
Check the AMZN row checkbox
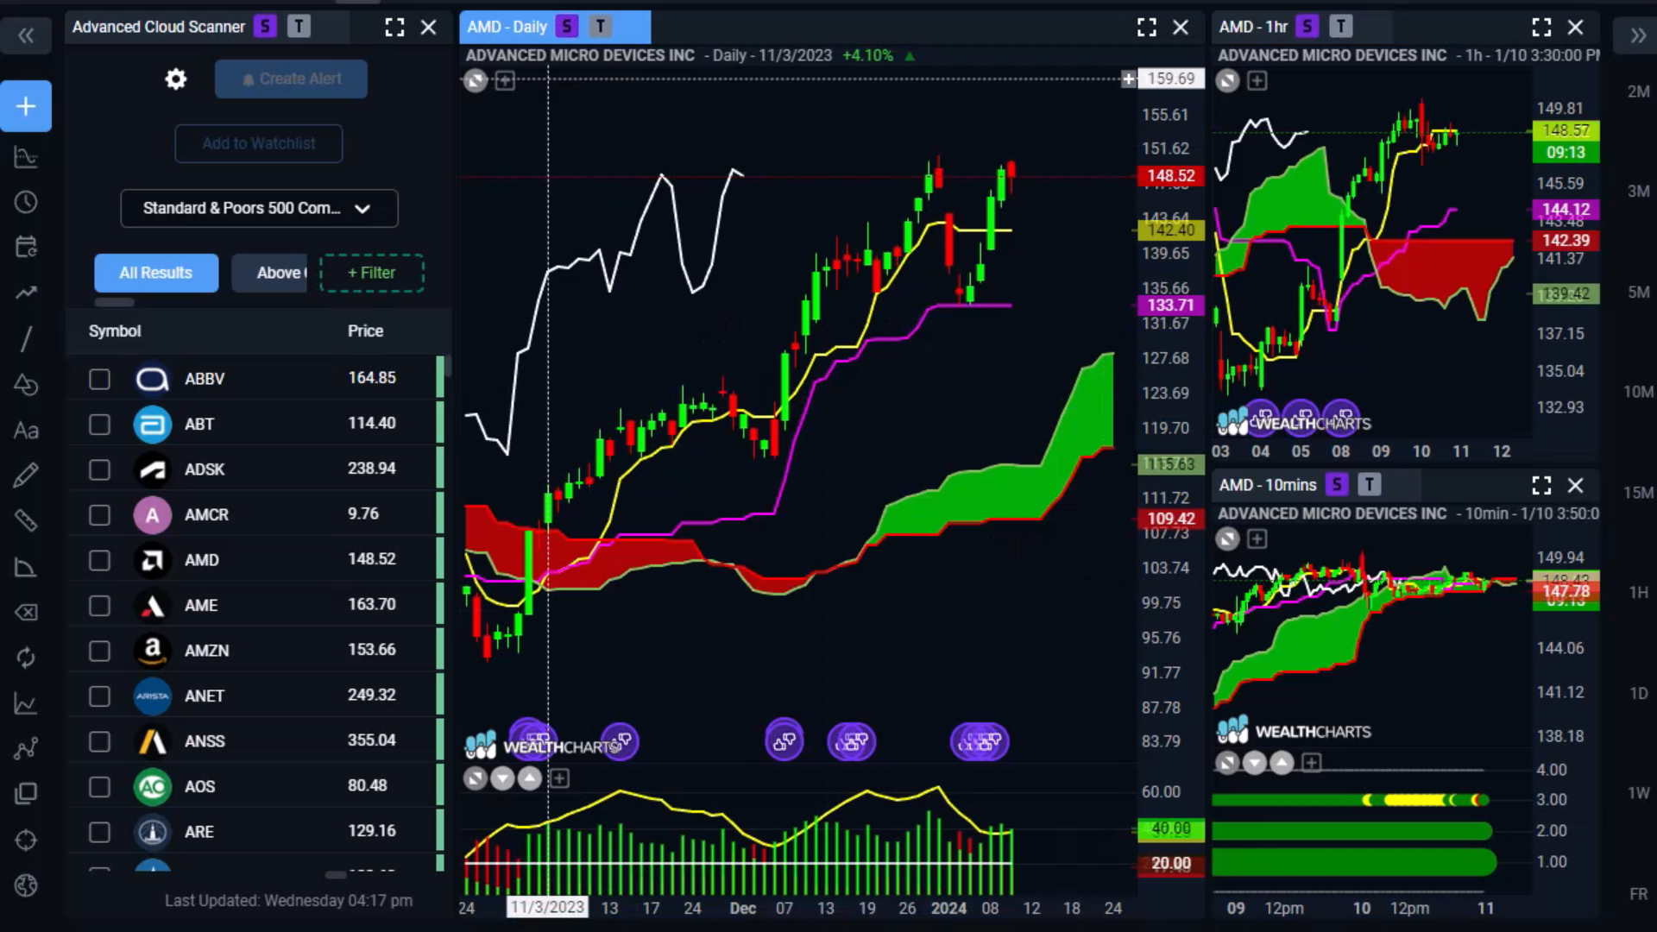(99, 651)
